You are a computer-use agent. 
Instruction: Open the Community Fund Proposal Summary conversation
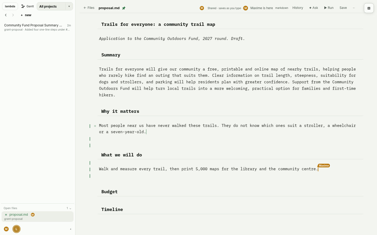[37, 27]
